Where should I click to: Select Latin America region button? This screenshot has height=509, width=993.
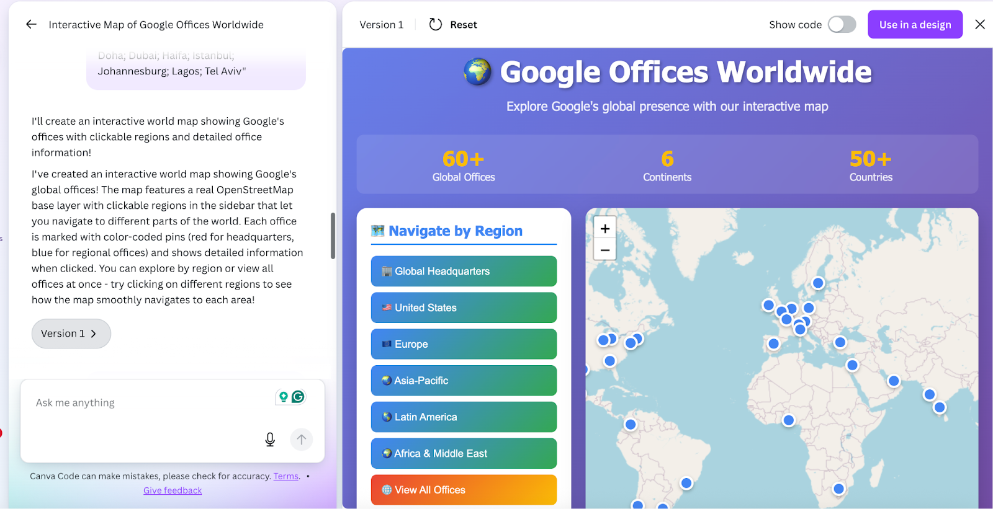[464, 417]
